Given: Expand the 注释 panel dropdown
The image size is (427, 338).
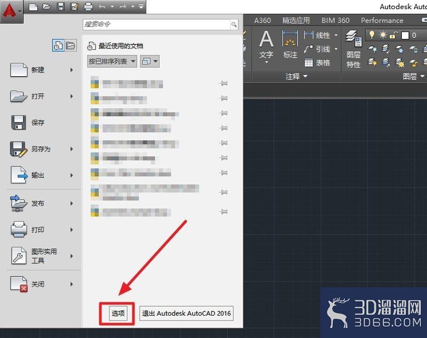Looking at the screenshot, I should 296,76.
